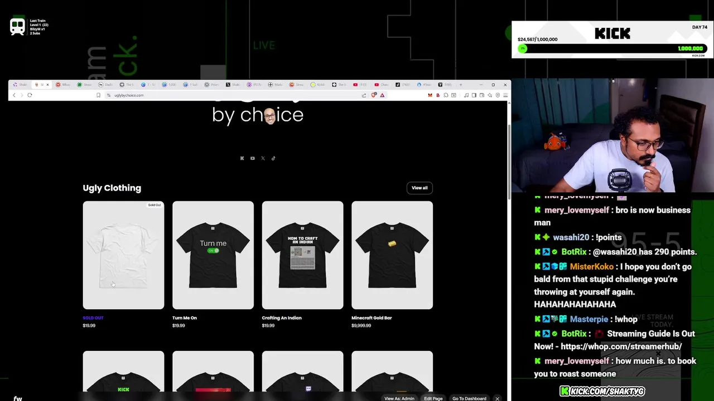Click Masterpie's username in chat

(589, 319)
